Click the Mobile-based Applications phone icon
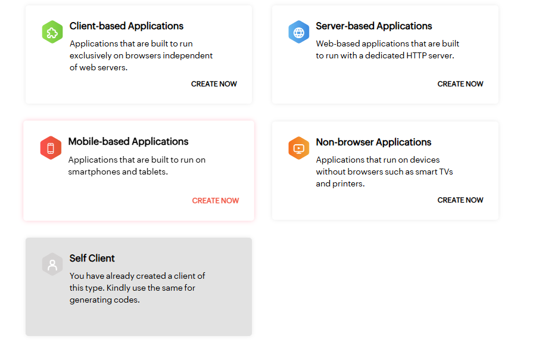Viewport: 533px width, 361px height. click(51, 148)
